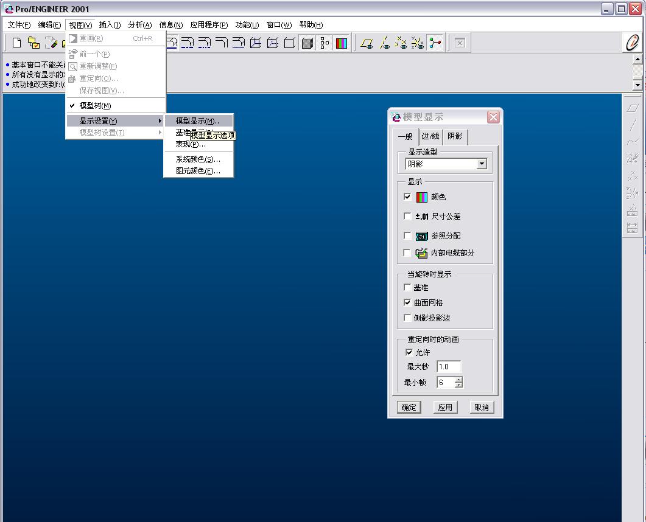646x522 pixels.
Task: Toggle the 允许 animation checkbox
Action: (x=409, y=352)
